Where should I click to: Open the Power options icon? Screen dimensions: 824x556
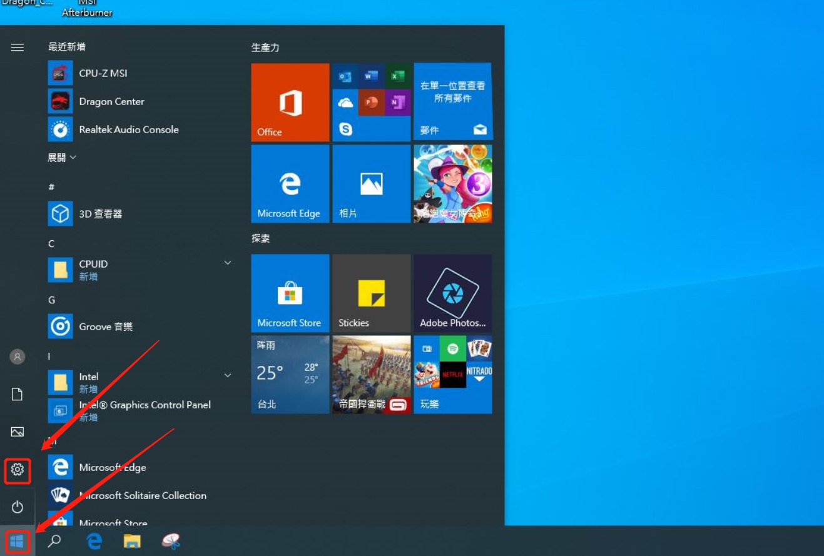[x=18, y=507]
